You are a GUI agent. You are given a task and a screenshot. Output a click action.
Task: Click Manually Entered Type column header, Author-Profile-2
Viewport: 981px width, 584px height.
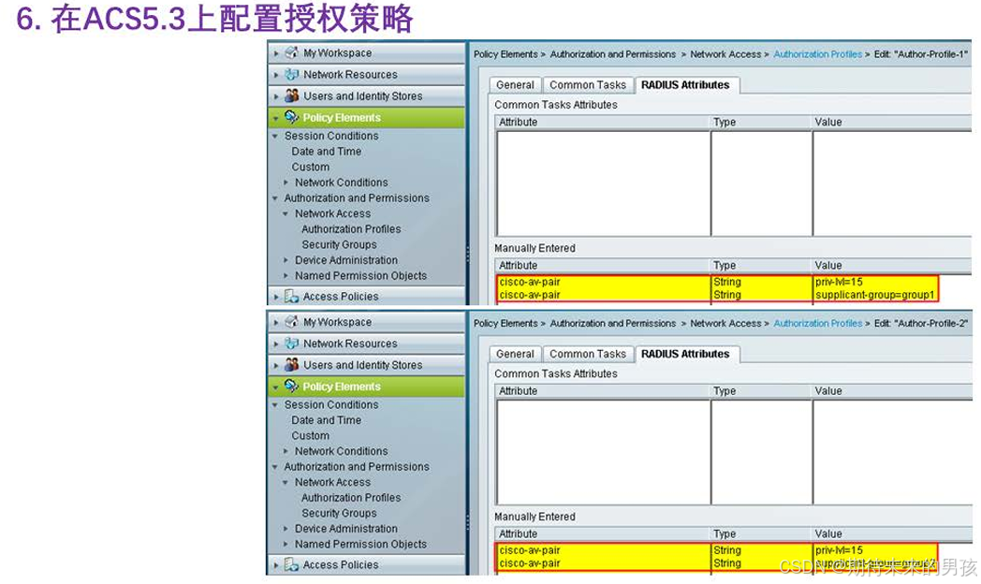pos(761,534)
